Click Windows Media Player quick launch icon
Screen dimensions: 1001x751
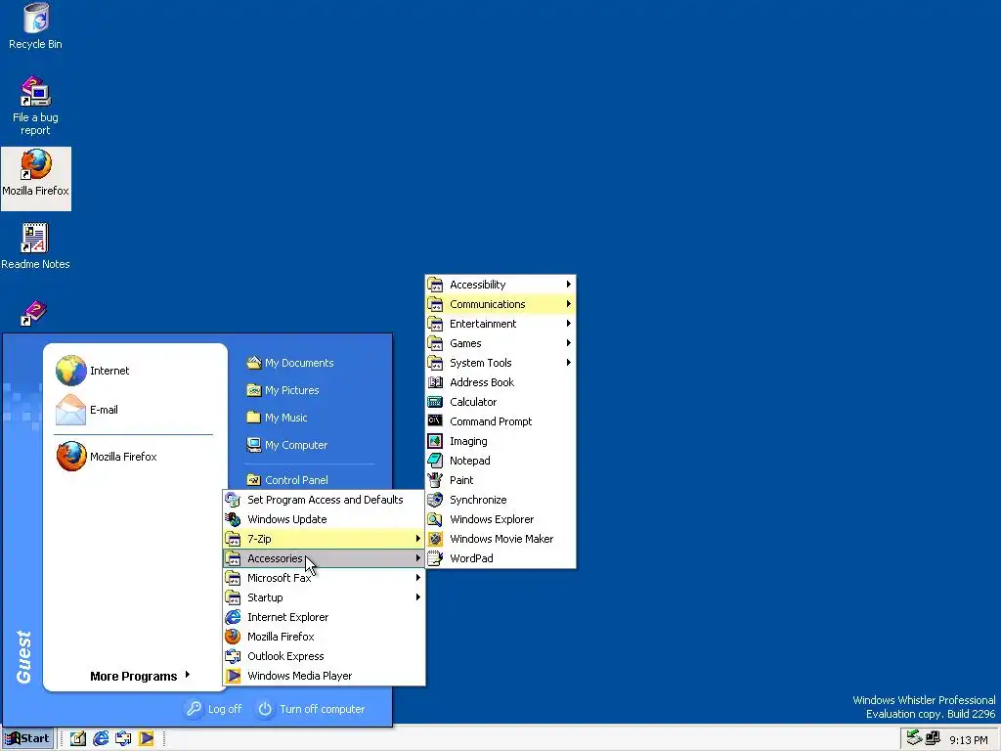(x=147, y=739)
